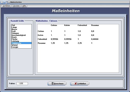This screenshot has height=92, width=130.
Task: Click the Kelvin column header
Action: point(67,25)
